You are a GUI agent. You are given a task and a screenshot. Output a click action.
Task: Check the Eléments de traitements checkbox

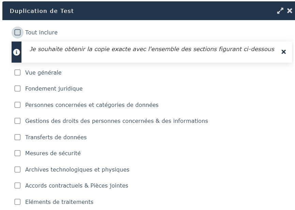click(17, 202)
